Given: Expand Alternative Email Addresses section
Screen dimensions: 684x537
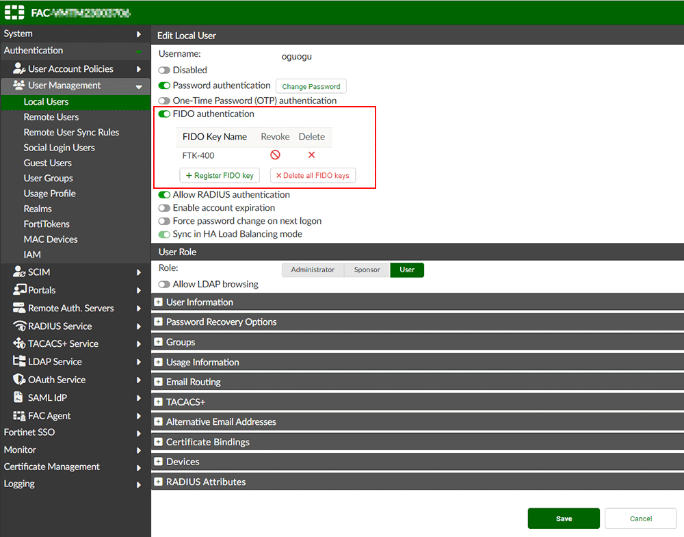Looking at the screenshot, I should click(x=159, y=421).
